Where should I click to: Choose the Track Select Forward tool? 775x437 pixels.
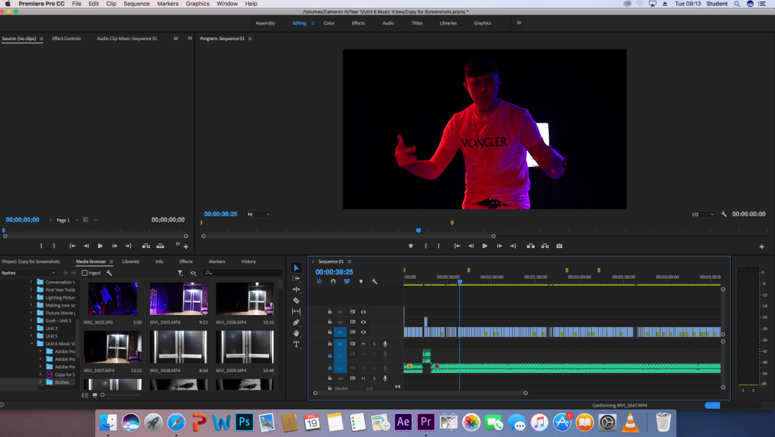click(x=296, y=278)
